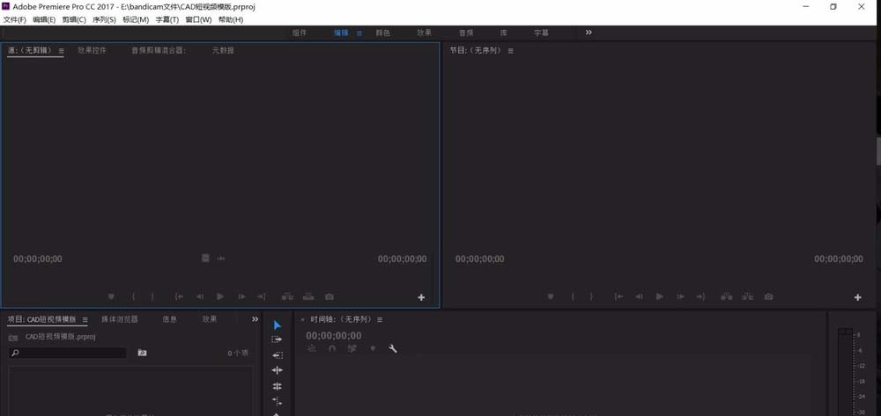This screenshot has height=416, width=881.
Task: Select the Rolling Edit tool
Action: point(278,370)
